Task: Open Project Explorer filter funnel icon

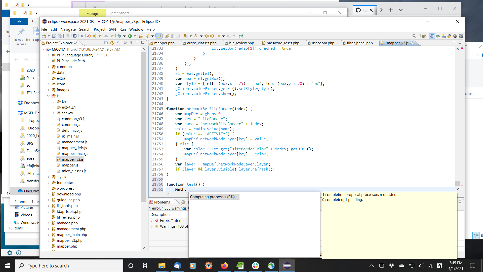Action: pyautogui.click(x=117, y=43)
